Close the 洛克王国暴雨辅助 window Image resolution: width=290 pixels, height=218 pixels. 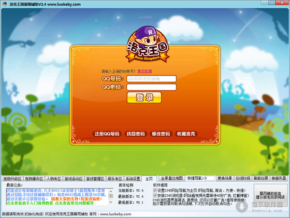click(282, 2)
